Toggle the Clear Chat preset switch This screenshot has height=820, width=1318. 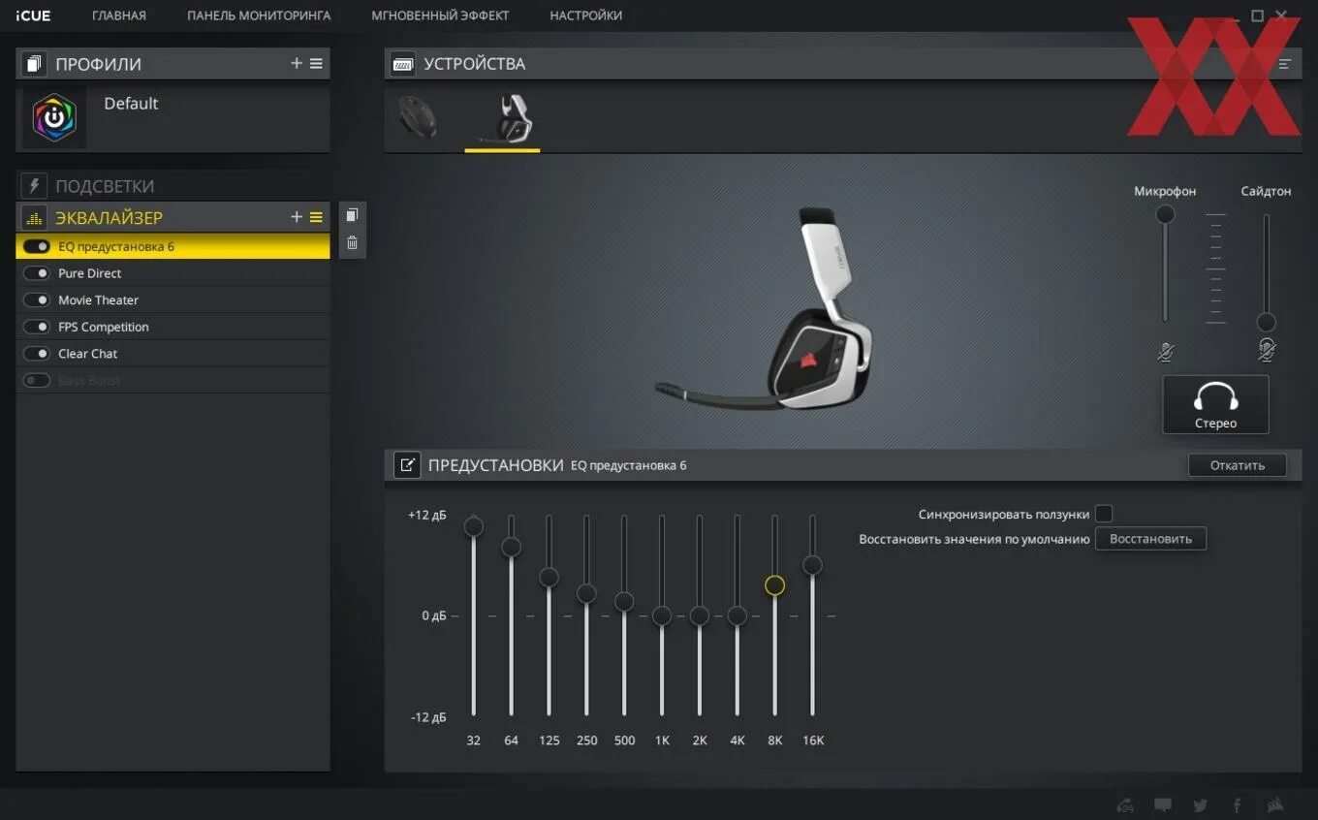tap(37, 354)
